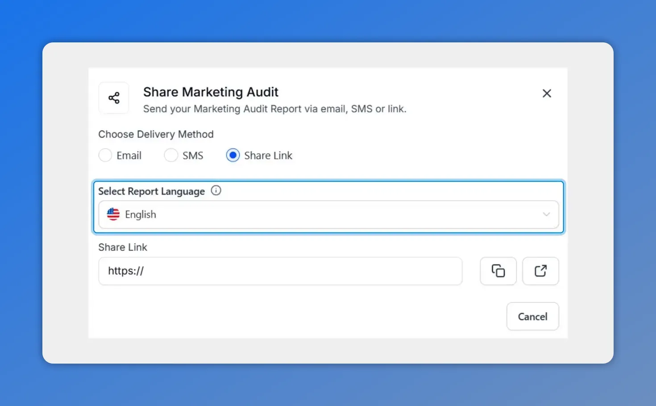Select the Email delivery method
The height and width of the screenshot is (406, 656).
(x=105, y=155)
